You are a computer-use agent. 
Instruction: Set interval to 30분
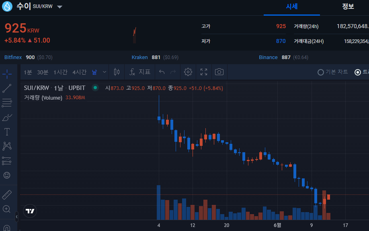tap(43, 72)
